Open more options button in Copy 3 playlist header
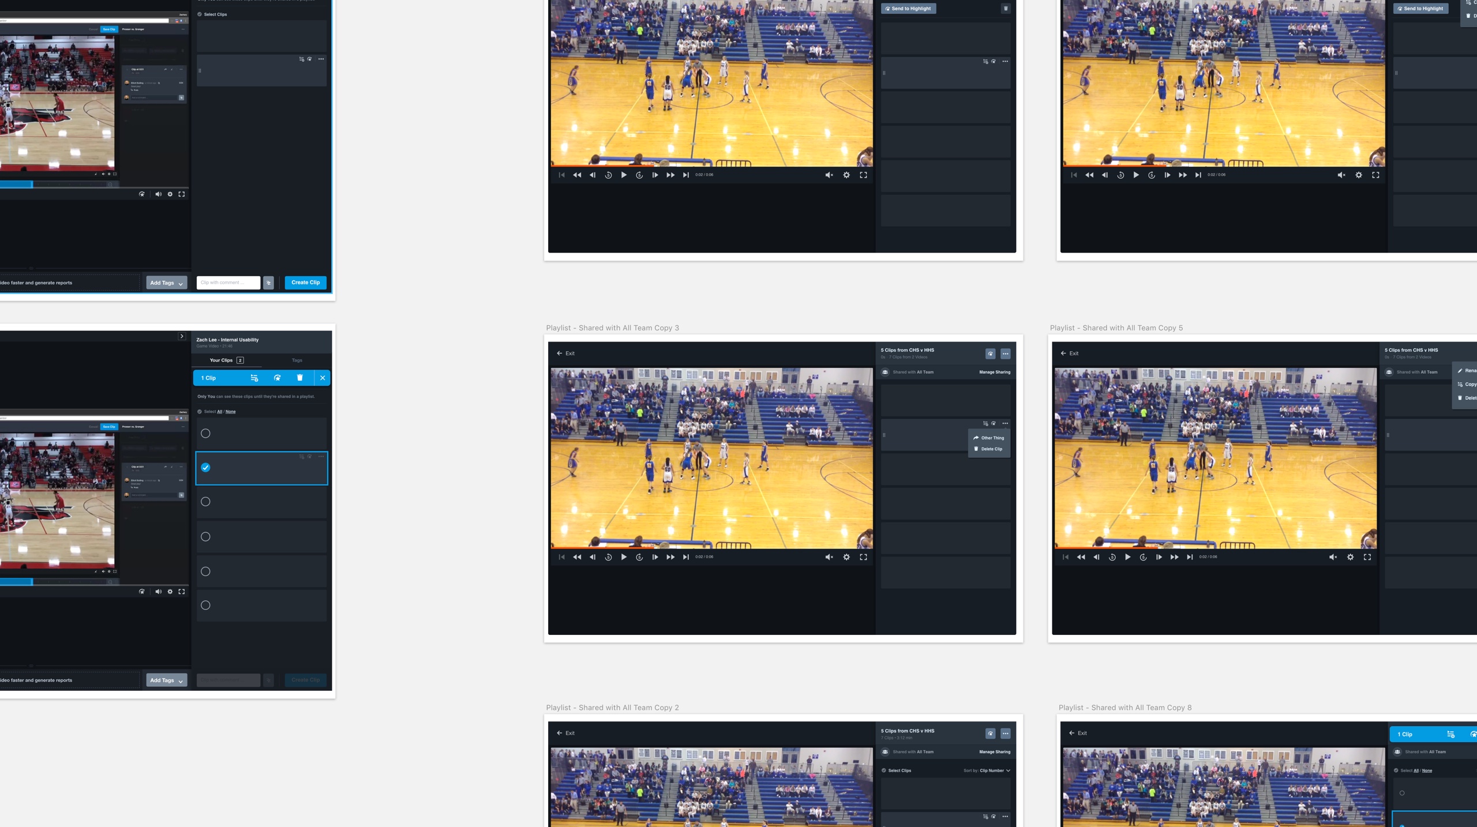The width and height of the screenshot is (1477, 827). coord(1006,354)
